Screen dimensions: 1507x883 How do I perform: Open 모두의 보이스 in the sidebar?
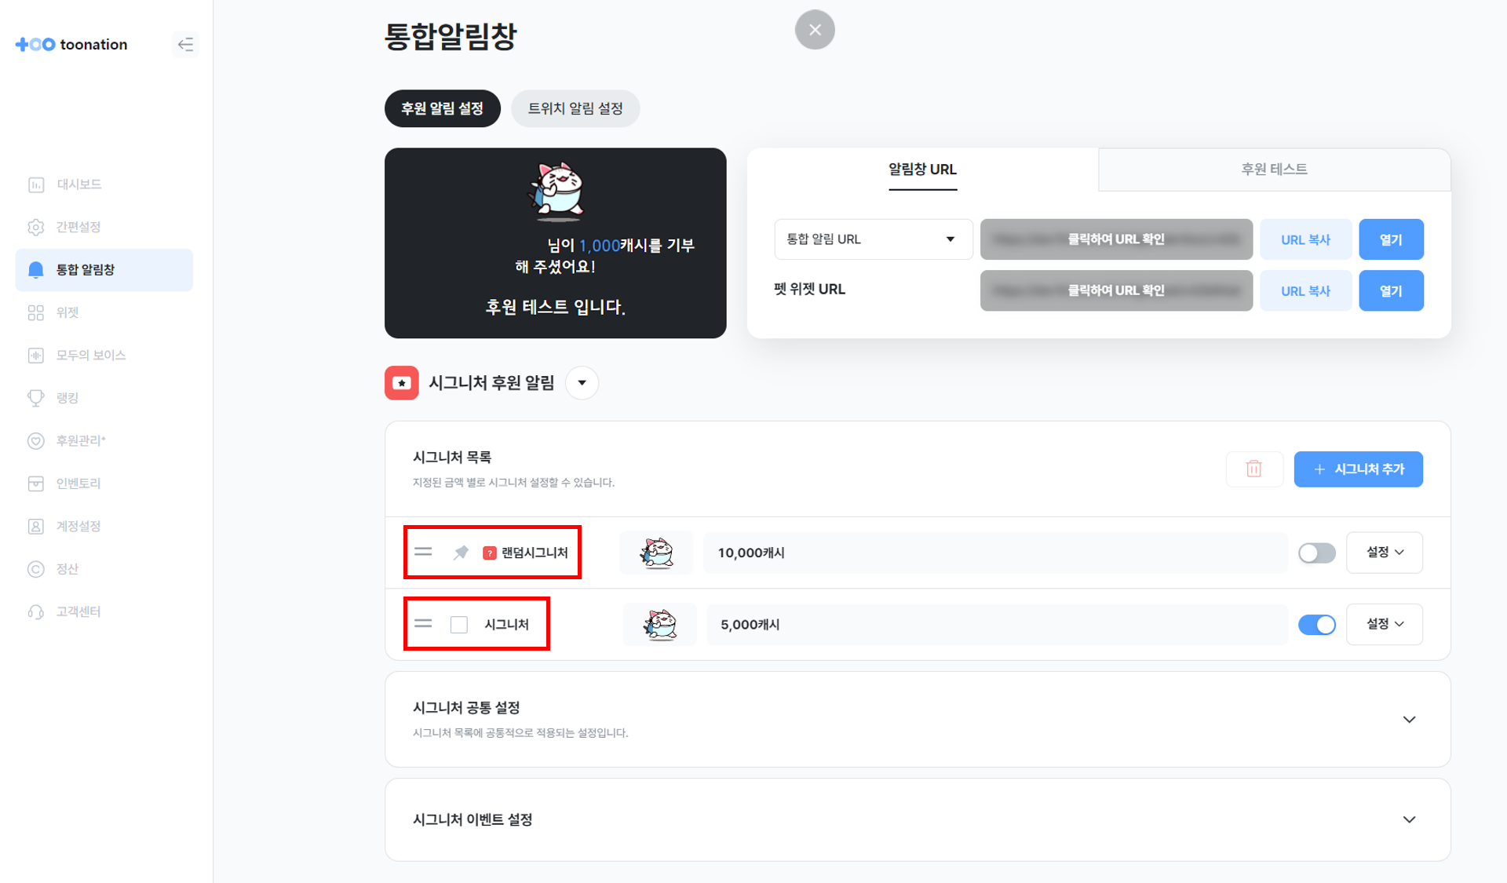[x=104, y=355]
